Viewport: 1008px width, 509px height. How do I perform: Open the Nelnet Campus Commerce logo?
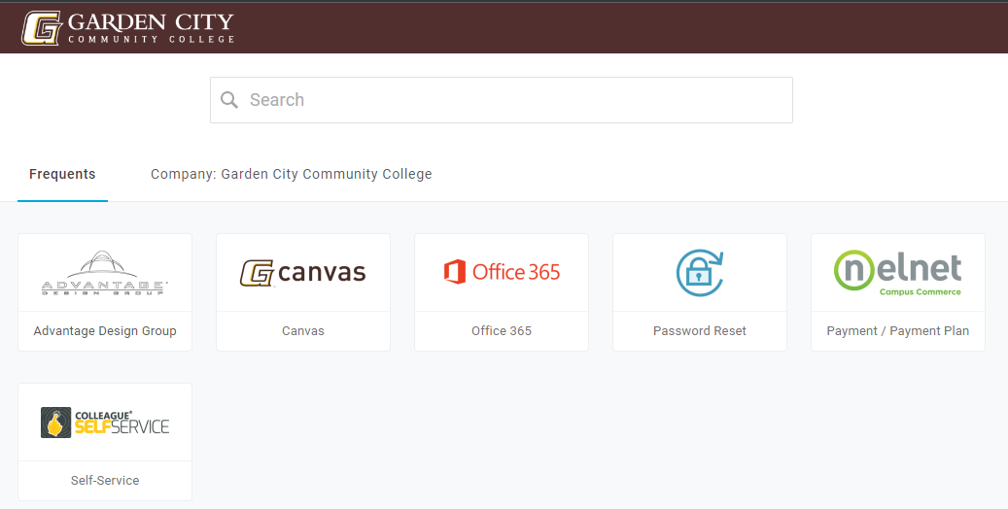(898, 273)
